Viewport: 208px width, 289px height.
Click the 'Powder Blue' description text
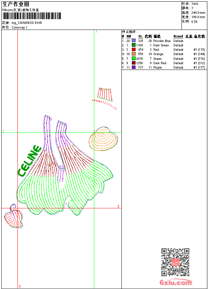click(x=162, y=41)
